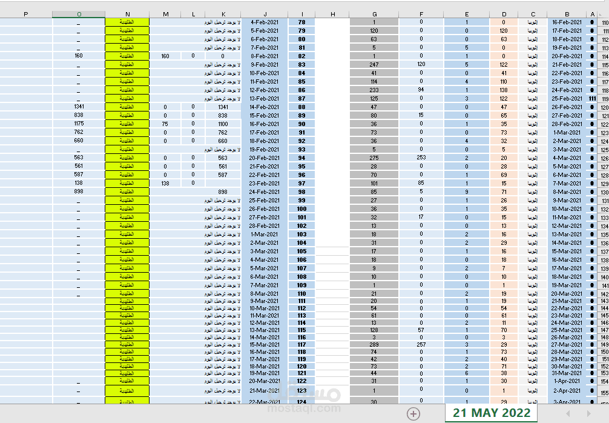Select row 142 header
Image resolution: width=609 pixels, height=423 pixels.
[604, 294]
